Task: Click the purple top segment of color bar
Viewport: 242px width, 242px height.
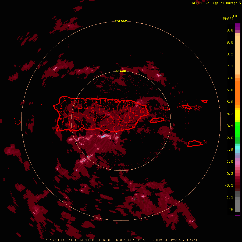Action: point(237,27)
